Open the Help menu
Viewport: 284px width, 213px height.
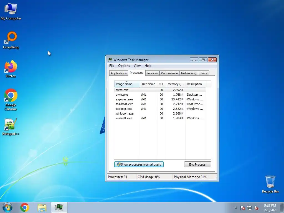tap(148, 66)
